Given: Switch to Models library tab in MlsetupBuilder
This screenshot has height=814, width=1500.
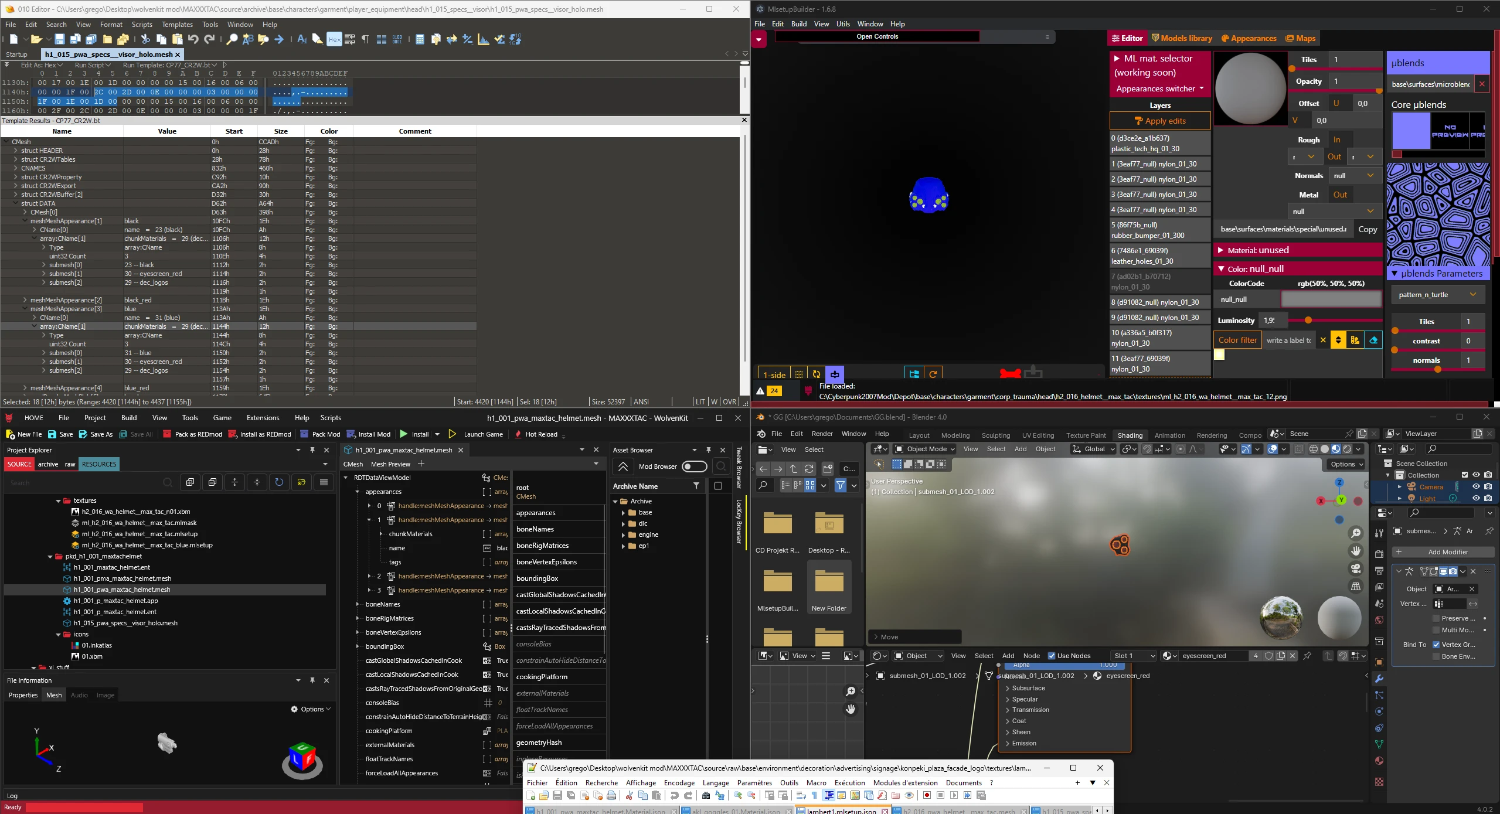Looking at the screenshot, I should pos(1182,38).
